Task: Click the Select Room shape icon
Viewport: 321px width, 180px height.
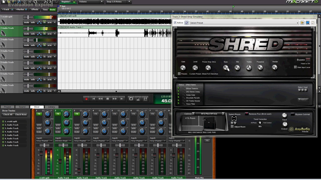Action: tap(234, 118)
